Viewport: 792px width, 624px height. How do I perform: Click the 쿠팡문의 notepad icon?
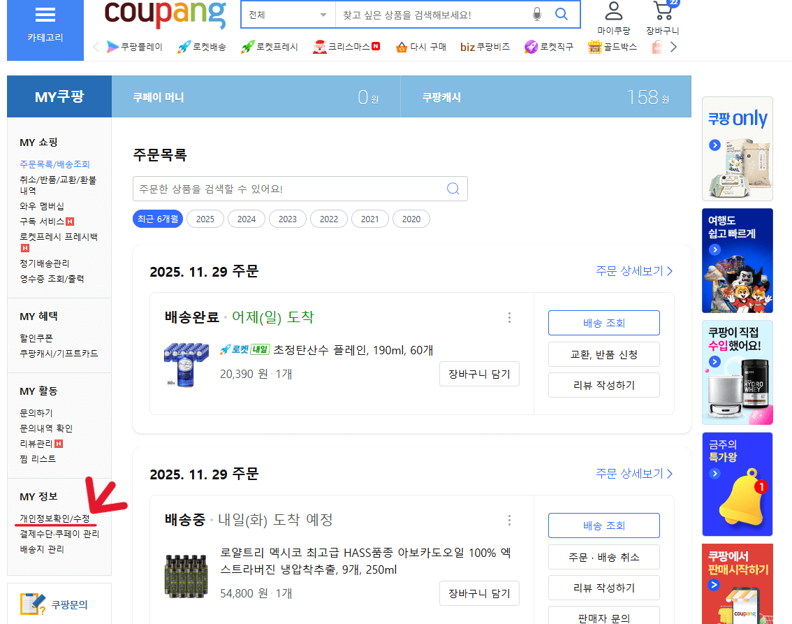tap(33, 604)
